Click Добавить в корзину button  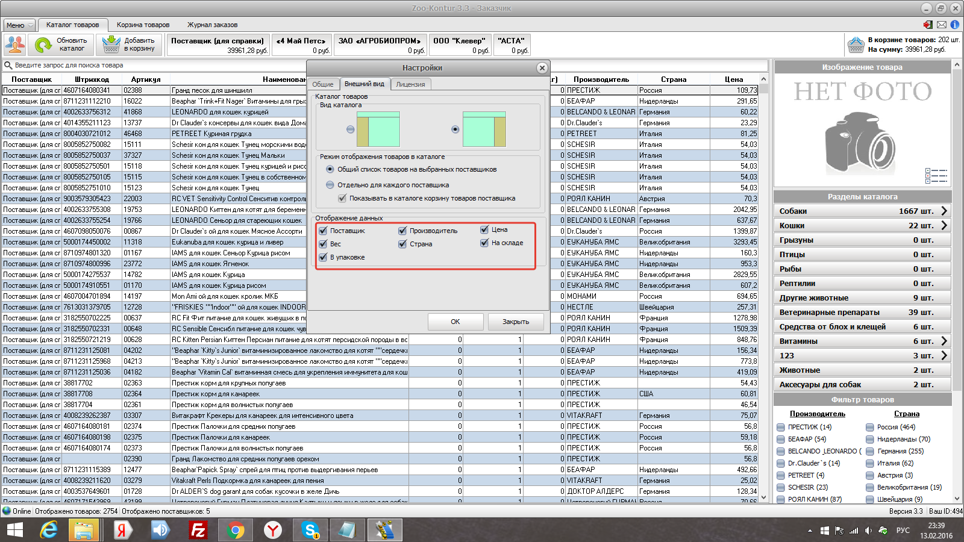click(130, 45)
